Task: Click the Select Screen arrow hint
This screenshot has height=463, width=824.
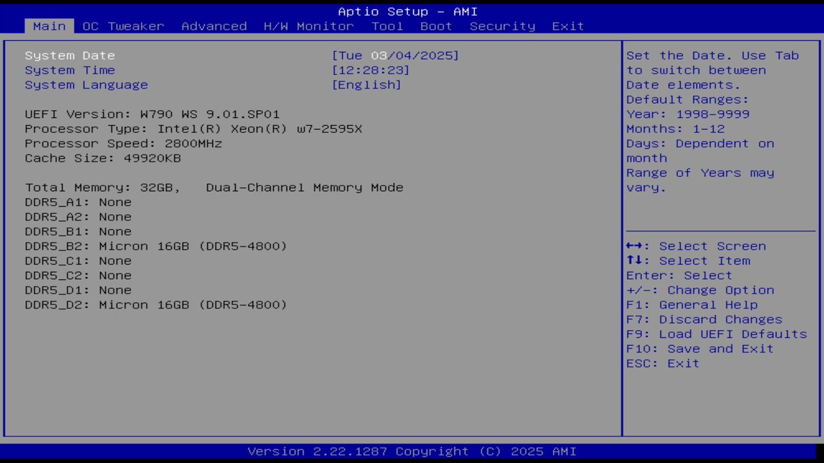Action: pyautogui.click(x=697, y=246)
